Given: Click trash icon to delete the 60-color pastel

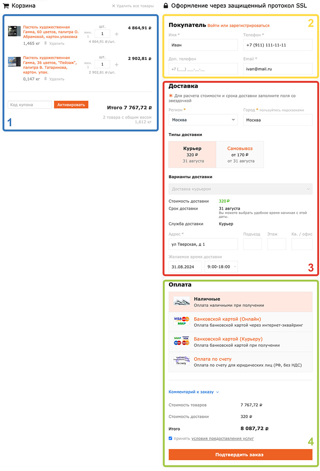Looking at the screenshot, I should click(46, 43).
